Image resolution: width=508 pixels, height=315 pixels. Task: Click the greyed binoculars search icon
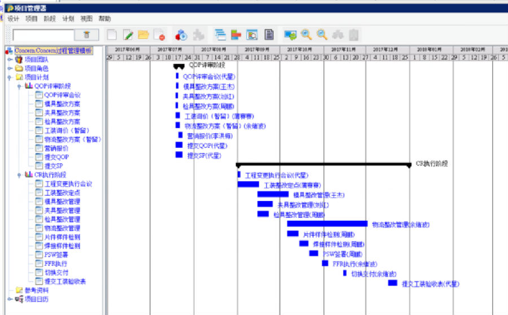[338, 34]
